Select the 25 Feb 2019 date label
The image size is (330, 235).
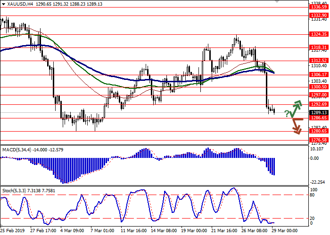tap(13, 231)
